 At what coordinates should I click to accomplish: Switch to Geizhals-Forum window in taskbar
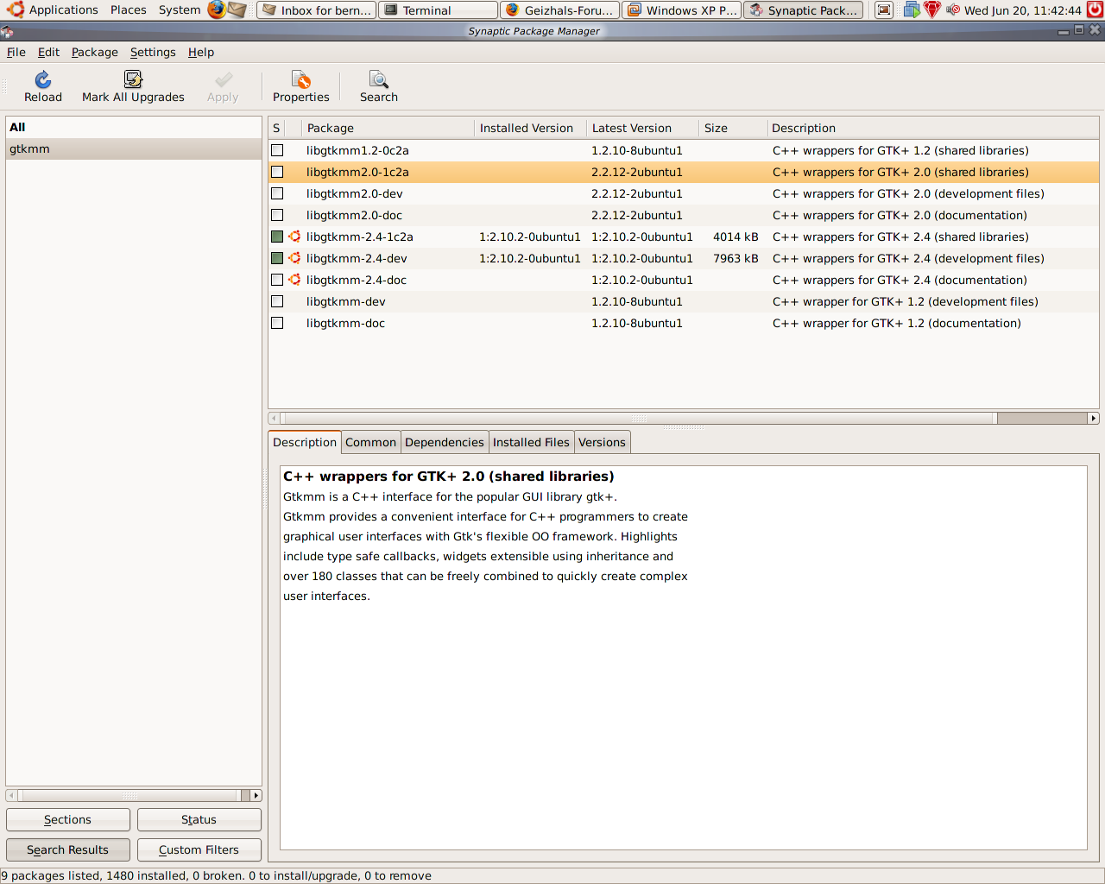point(560,9)
